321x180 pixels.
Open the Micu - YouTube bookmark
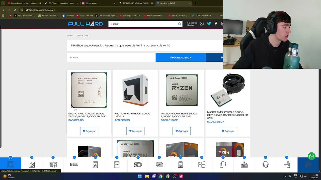(85, 15)
